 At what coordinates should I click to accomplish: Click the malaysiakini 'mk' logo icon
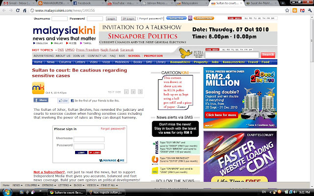(x=38, y=88)
